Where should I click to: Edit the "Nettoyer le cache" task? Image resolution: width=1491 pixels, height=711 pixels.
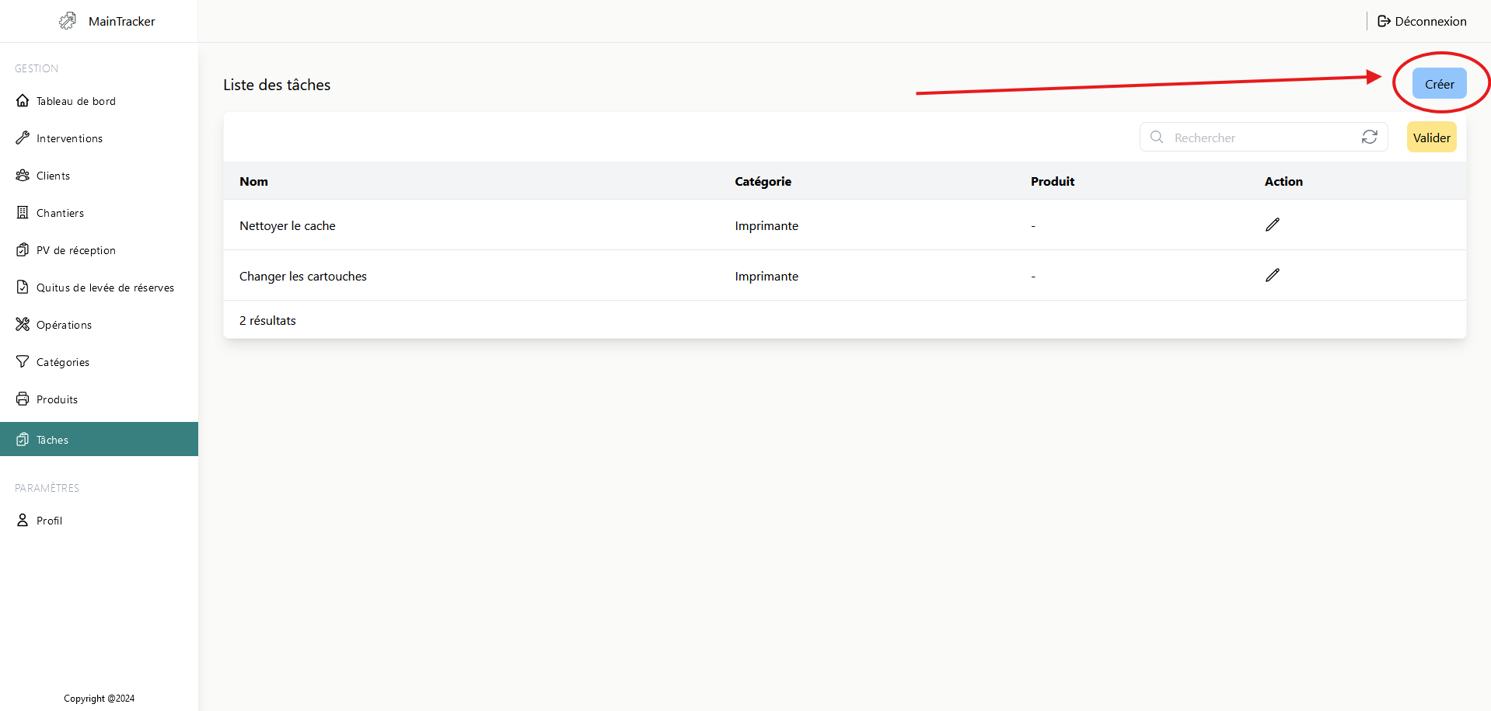[1272, 225]
